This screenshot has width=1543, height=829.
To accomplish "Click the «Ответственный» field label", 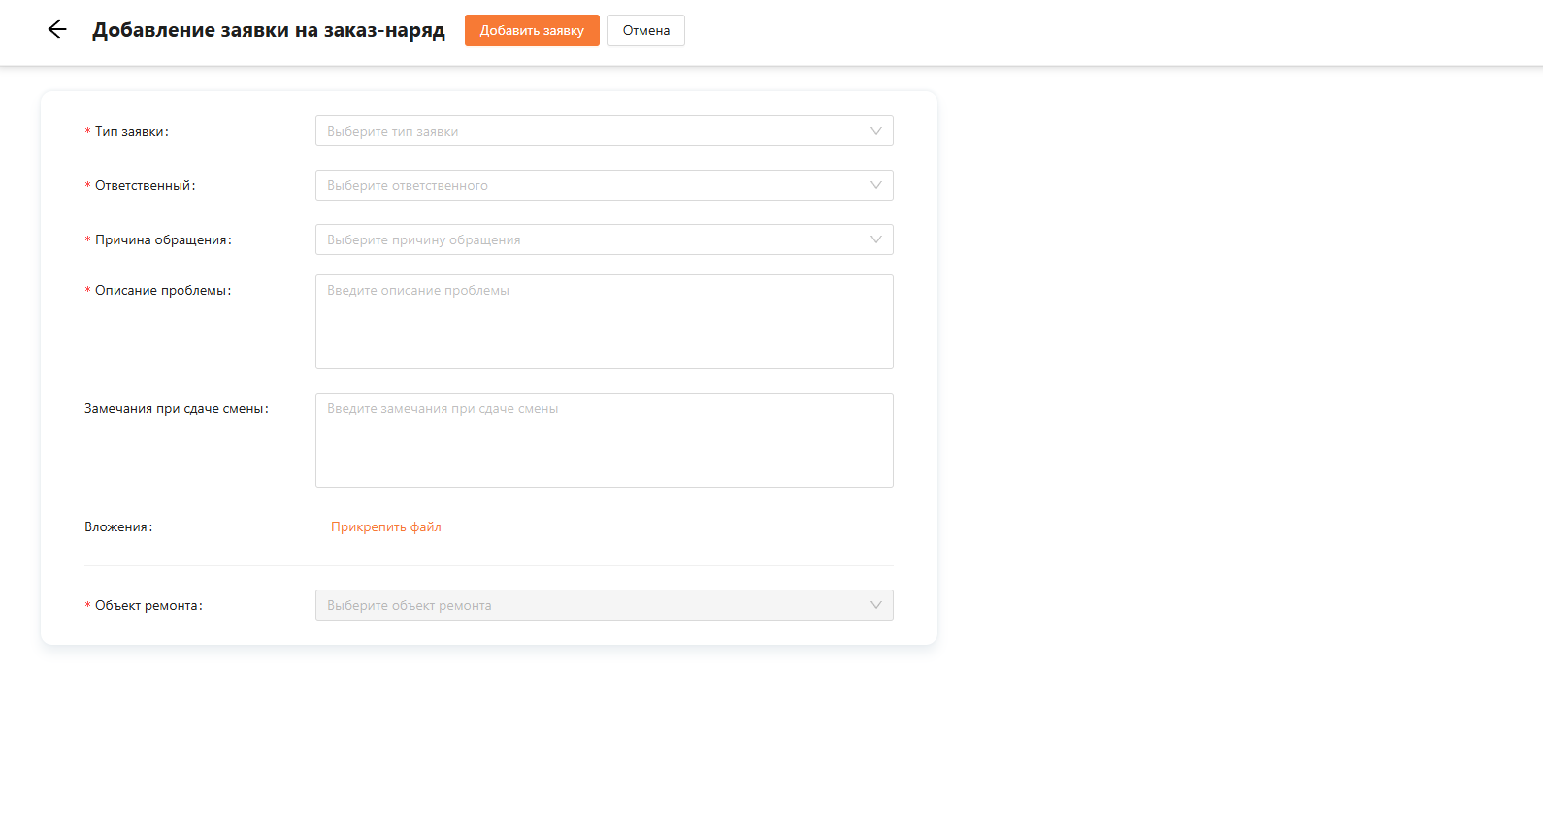I will coord(145,186).
